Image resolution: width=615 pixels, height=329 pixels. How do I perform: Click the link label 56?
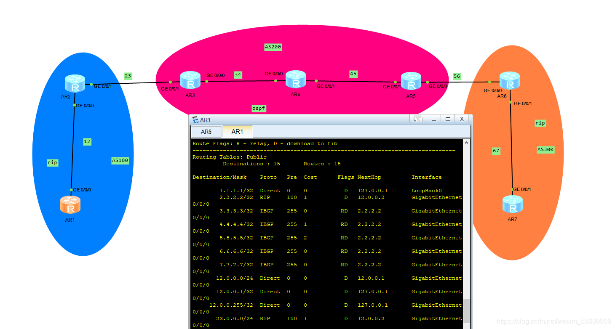[457, 77]
